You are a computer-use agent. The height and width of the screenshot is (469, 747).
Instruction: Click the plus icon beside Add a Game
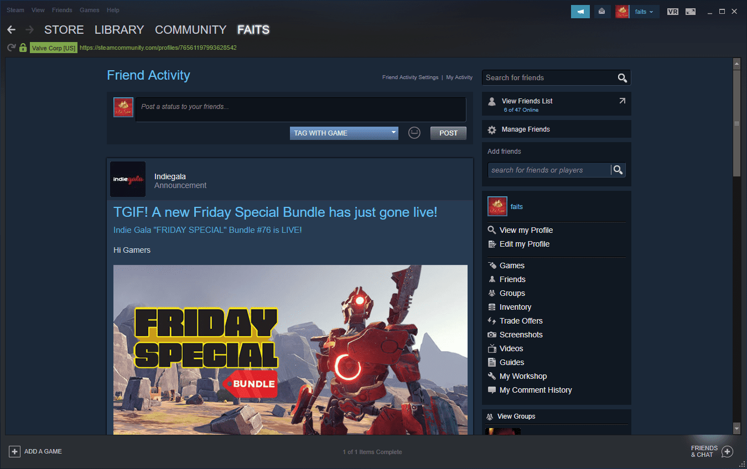tap(14, 452)
